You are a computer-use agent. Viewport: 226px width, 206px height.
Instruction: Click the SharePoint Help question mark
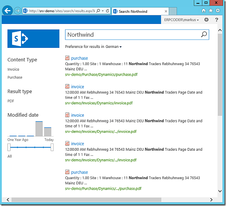[x=217, y=20]
